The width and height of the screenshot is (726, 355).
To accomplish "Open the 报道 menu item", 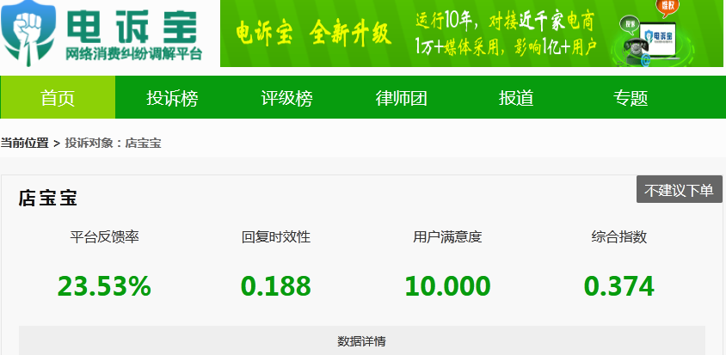I will [516, 98].
